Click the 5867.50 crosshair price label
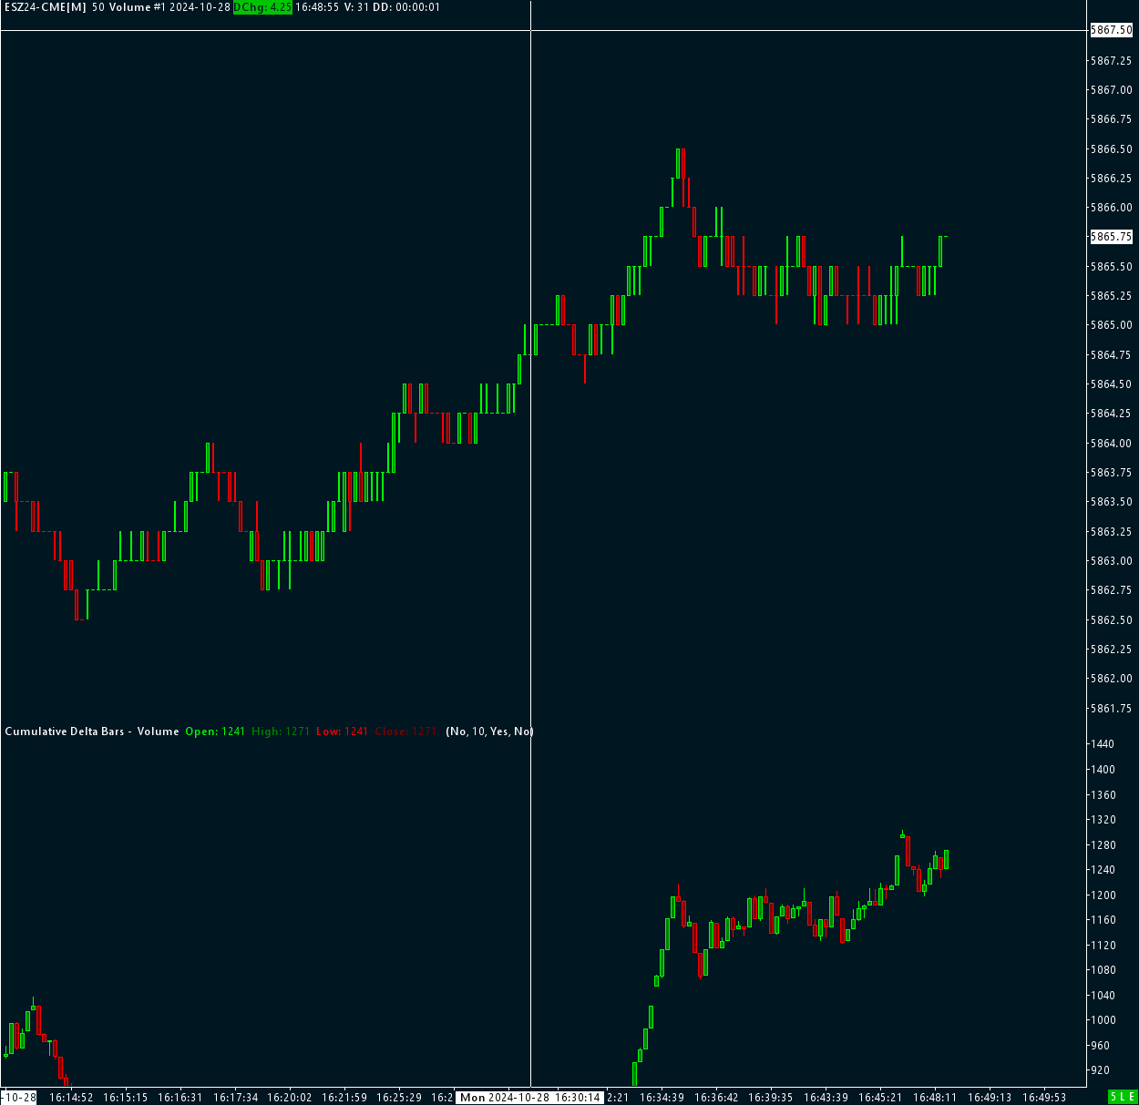 [x=1112, y=30]
